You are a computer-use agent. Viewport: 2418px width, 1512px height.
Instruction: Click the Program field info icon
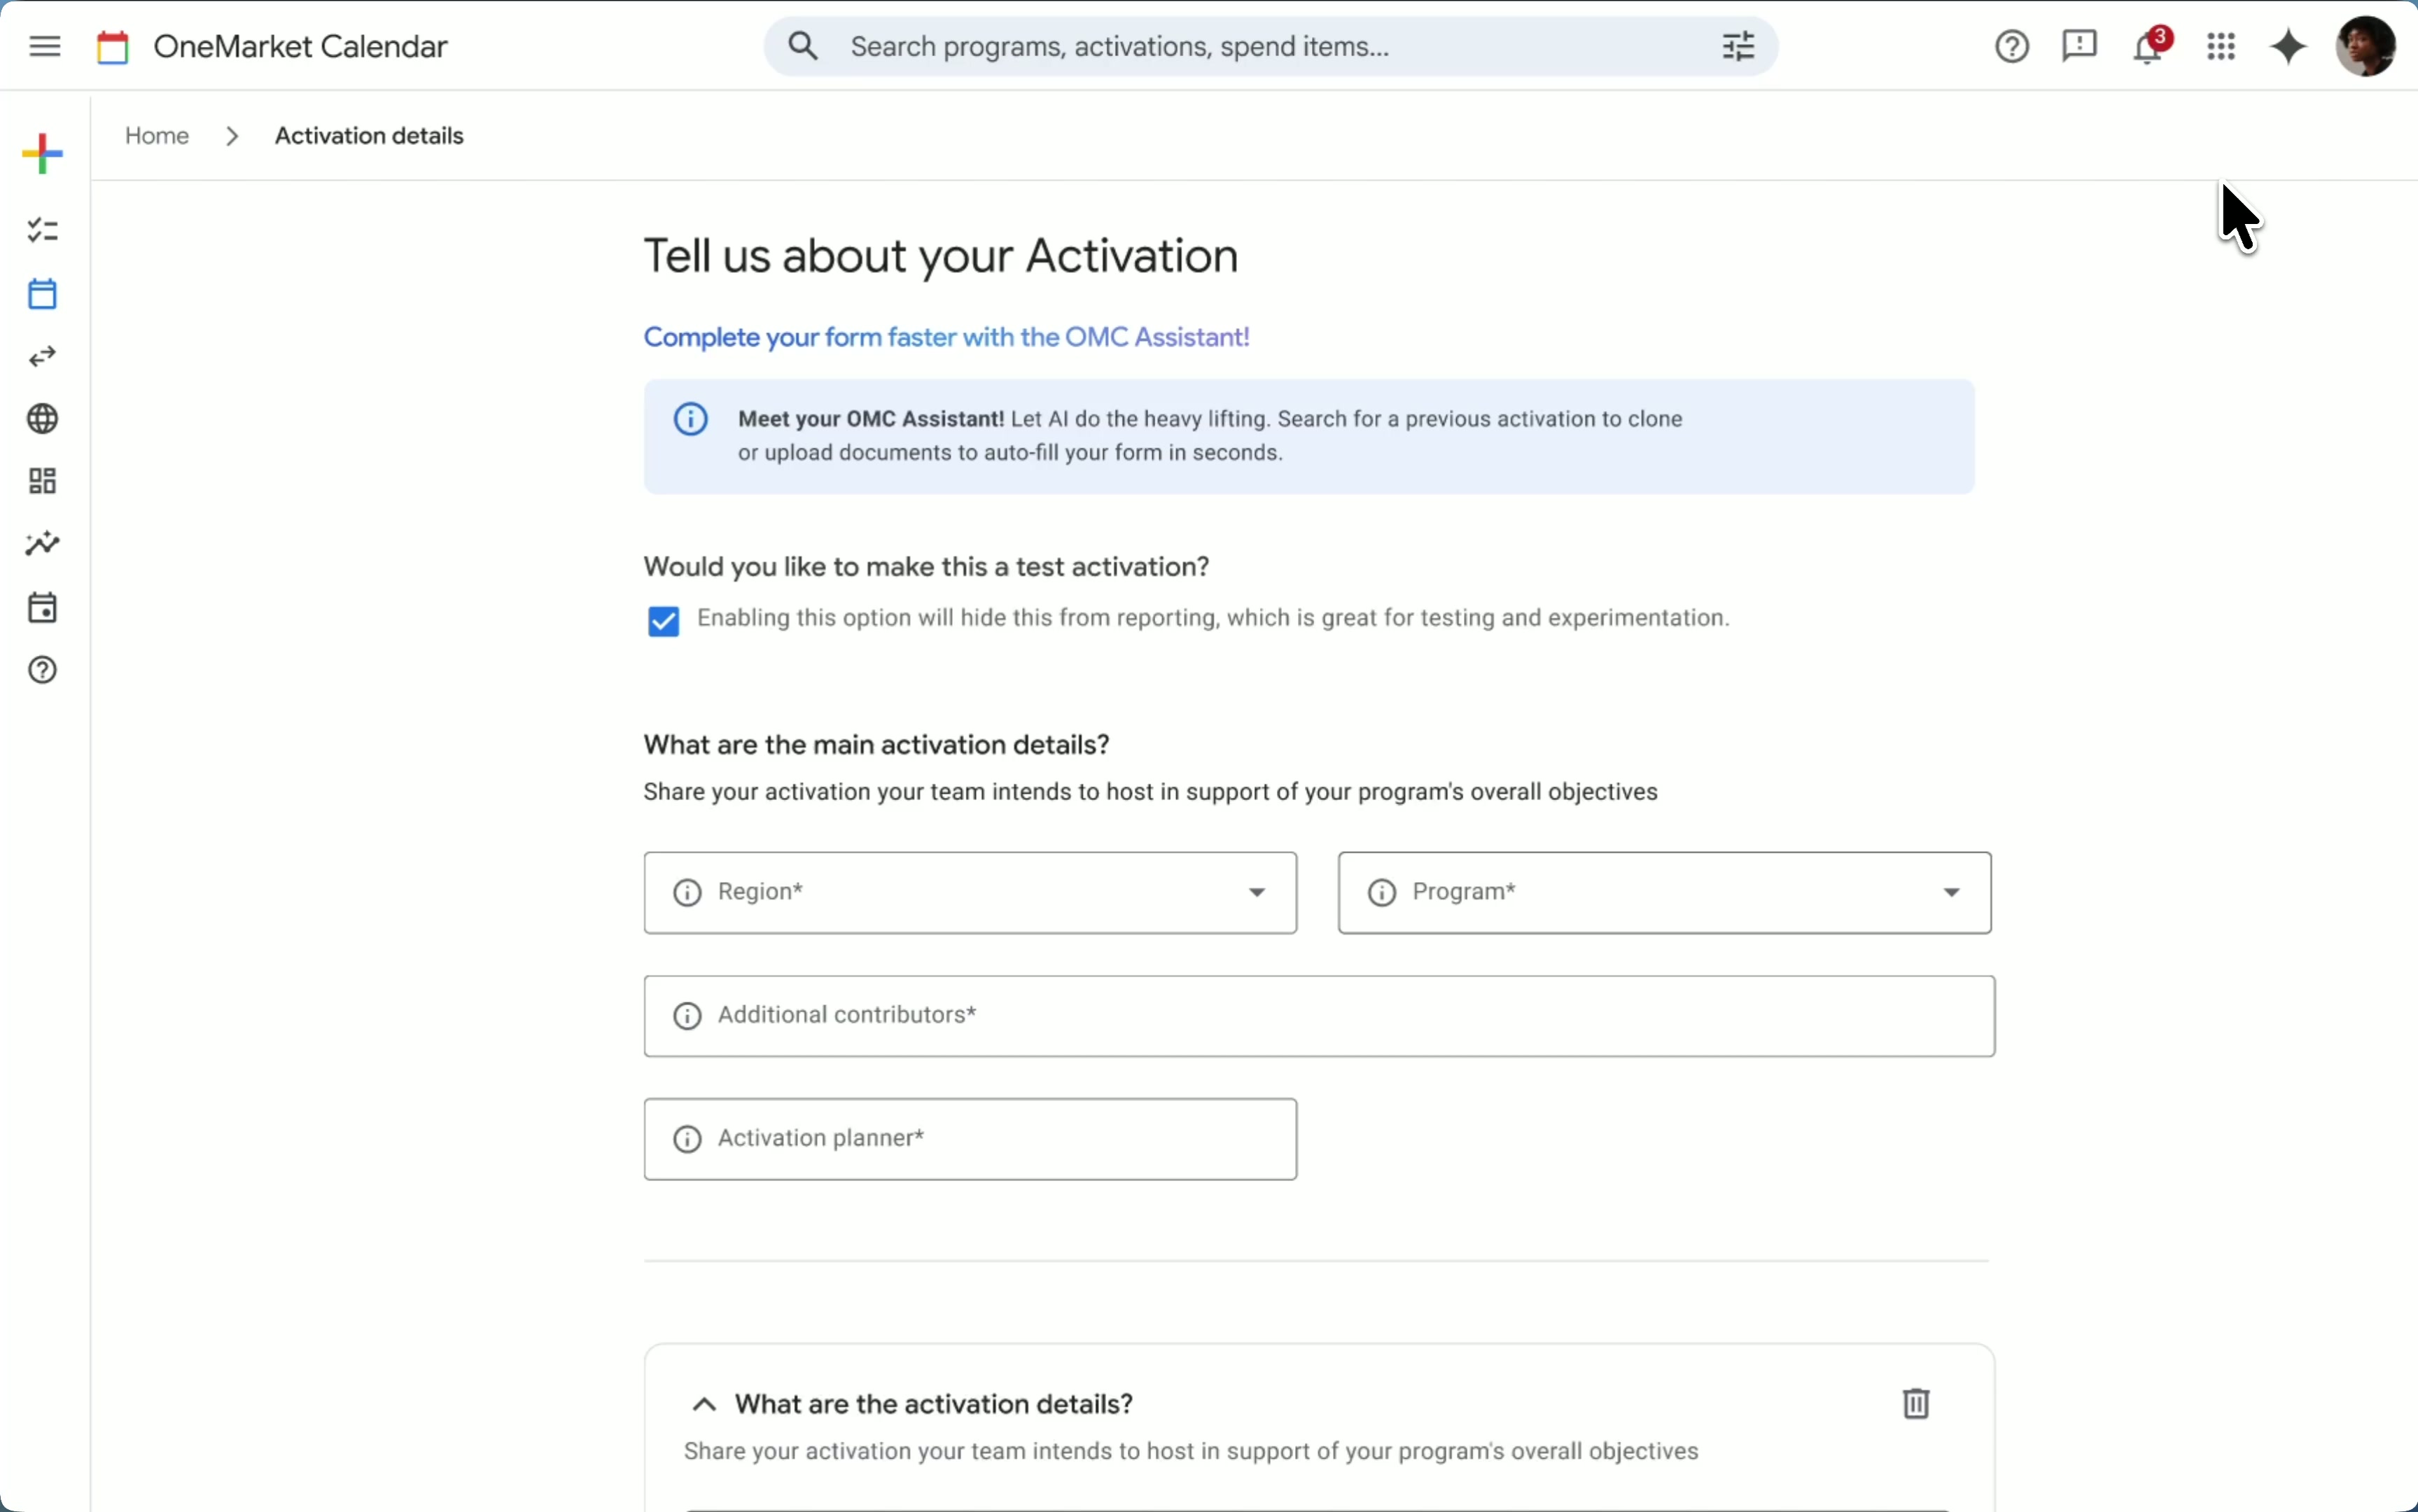point(1382,893)
